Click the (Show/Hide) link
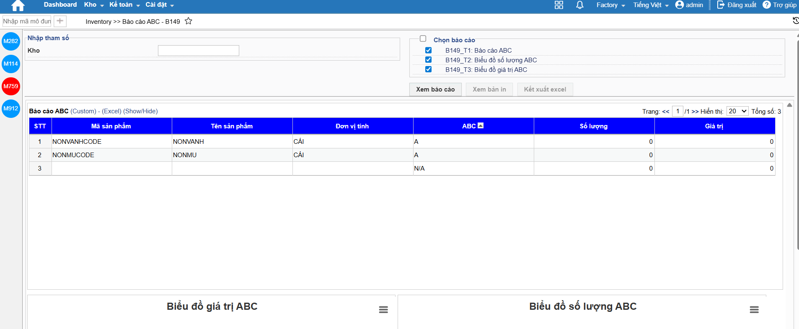This screenshot has height=329, width=799. pos(140,111)
